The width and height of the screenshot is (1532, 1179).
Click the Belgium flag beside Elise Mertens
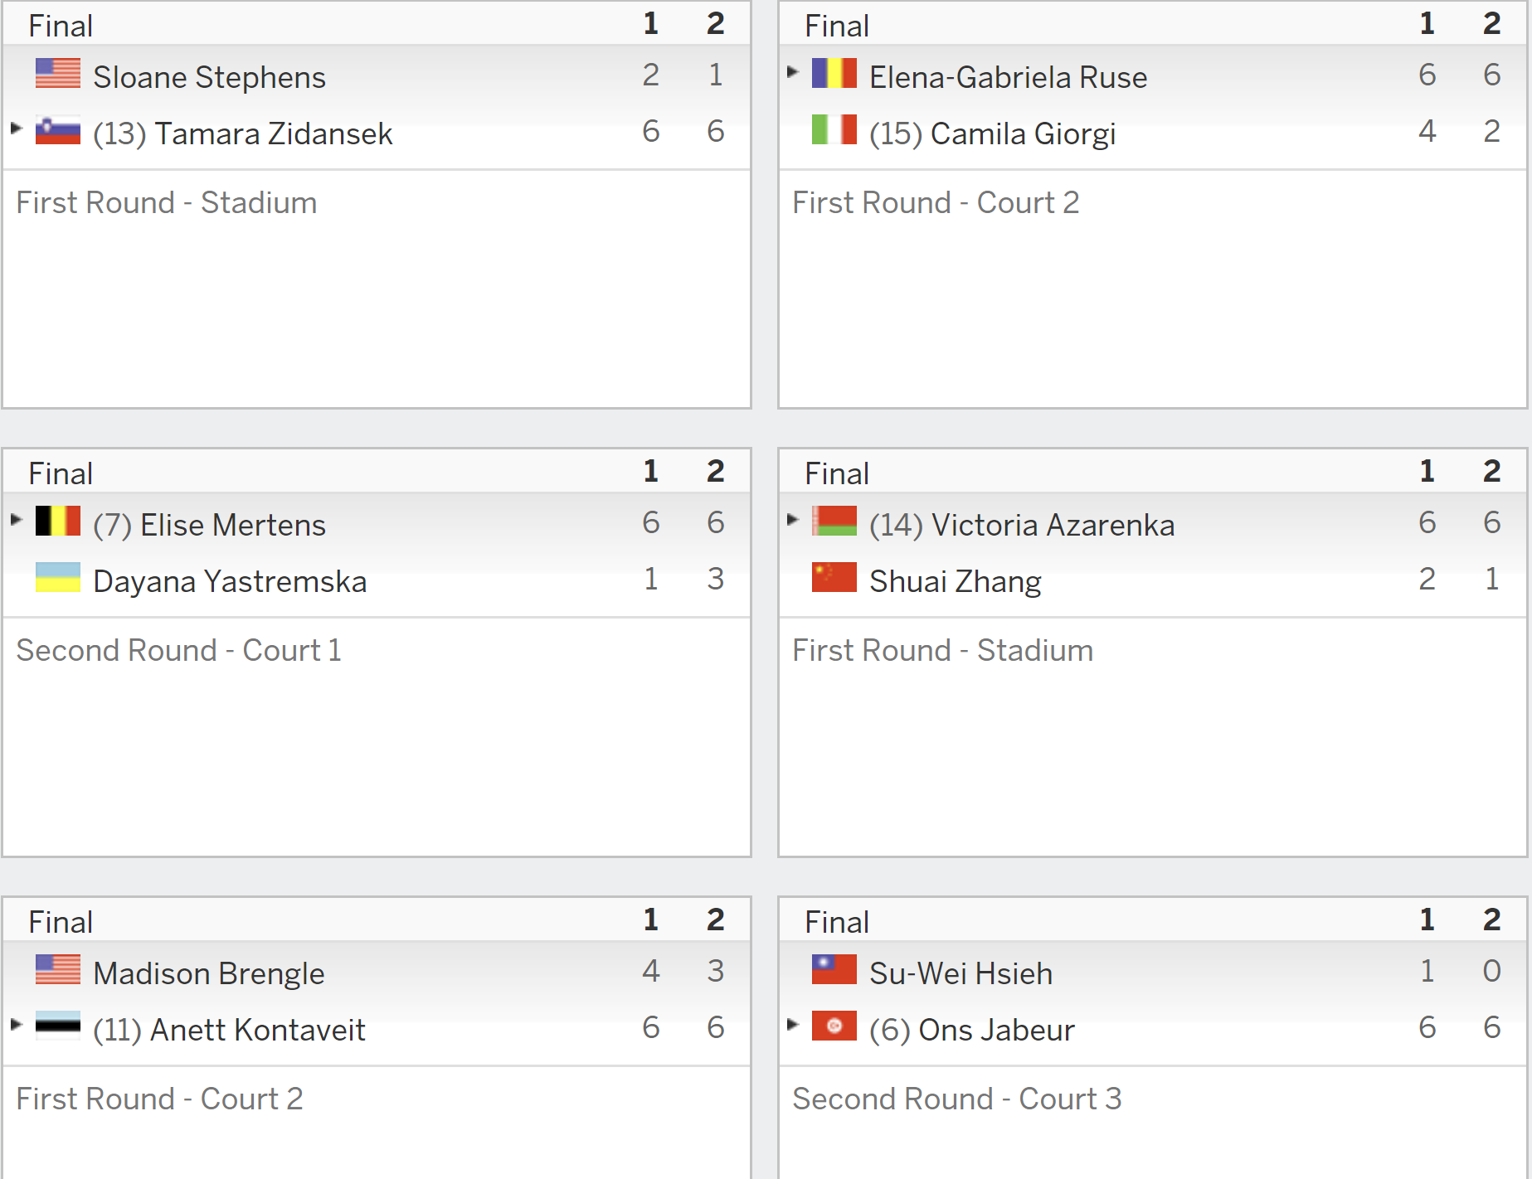tap(58, 521)
